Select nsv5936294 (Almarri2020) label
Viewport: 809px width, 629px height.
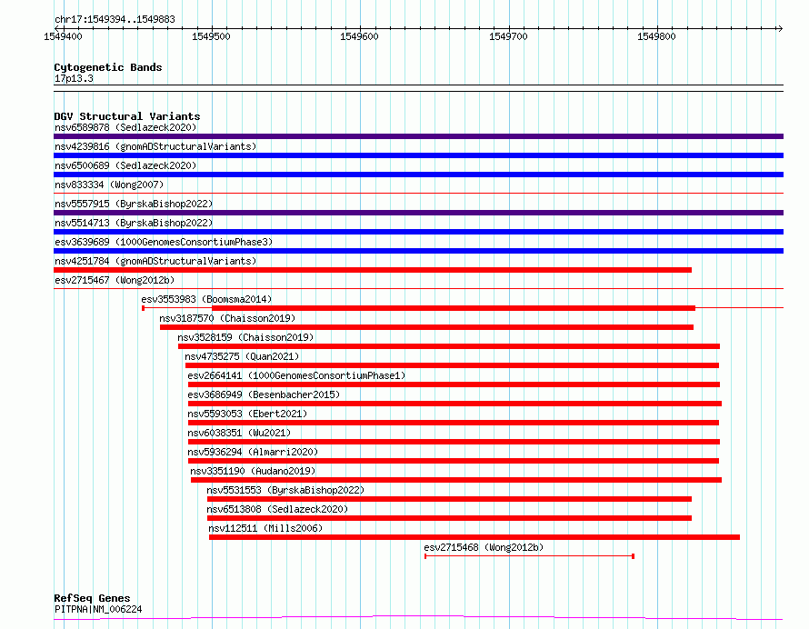pos(253,452)
